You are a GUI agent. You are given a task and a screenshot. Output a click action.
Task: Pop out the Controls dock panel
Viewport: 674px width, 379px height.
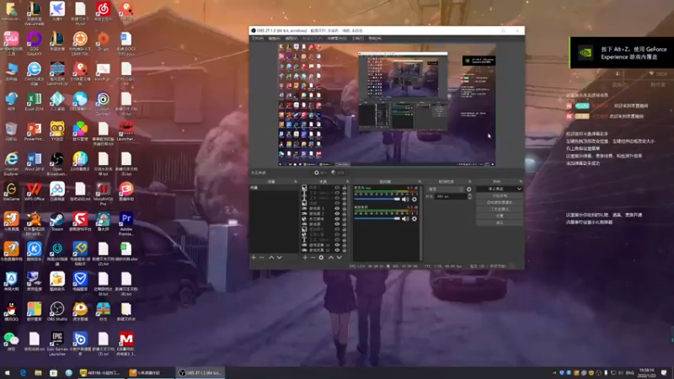[x=521, y=182]
